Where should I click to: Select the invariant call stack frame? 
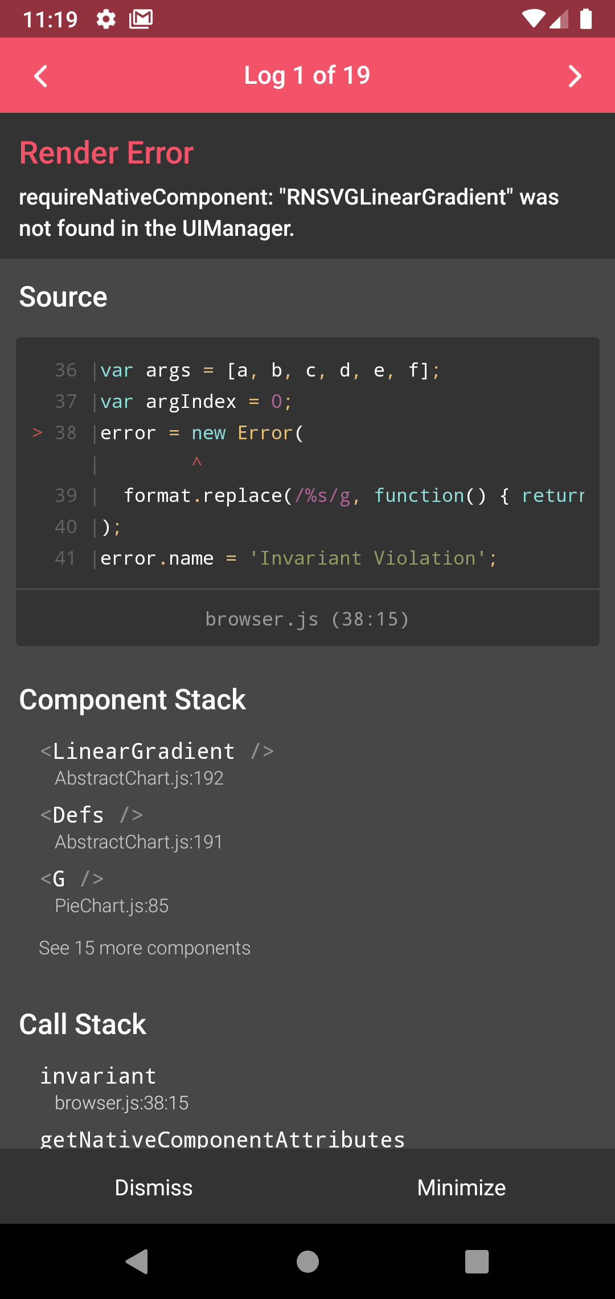(114, 1088)
